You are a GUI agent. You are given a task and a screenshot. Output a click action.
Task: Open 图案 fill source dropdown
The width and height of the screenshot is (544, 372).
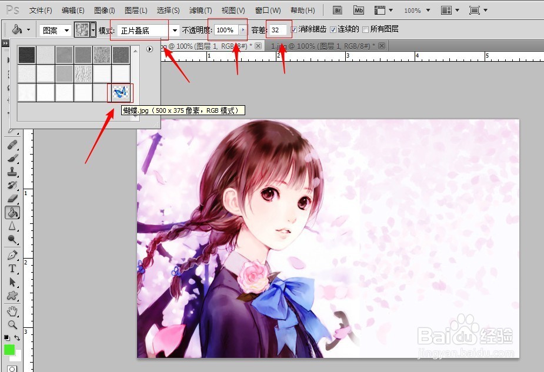[55, 30]
